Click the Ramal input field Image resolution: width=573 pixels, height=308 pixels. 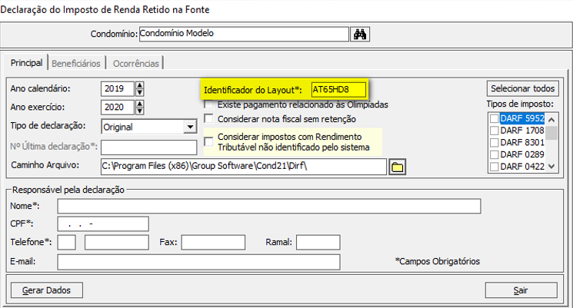pos(318,242)
